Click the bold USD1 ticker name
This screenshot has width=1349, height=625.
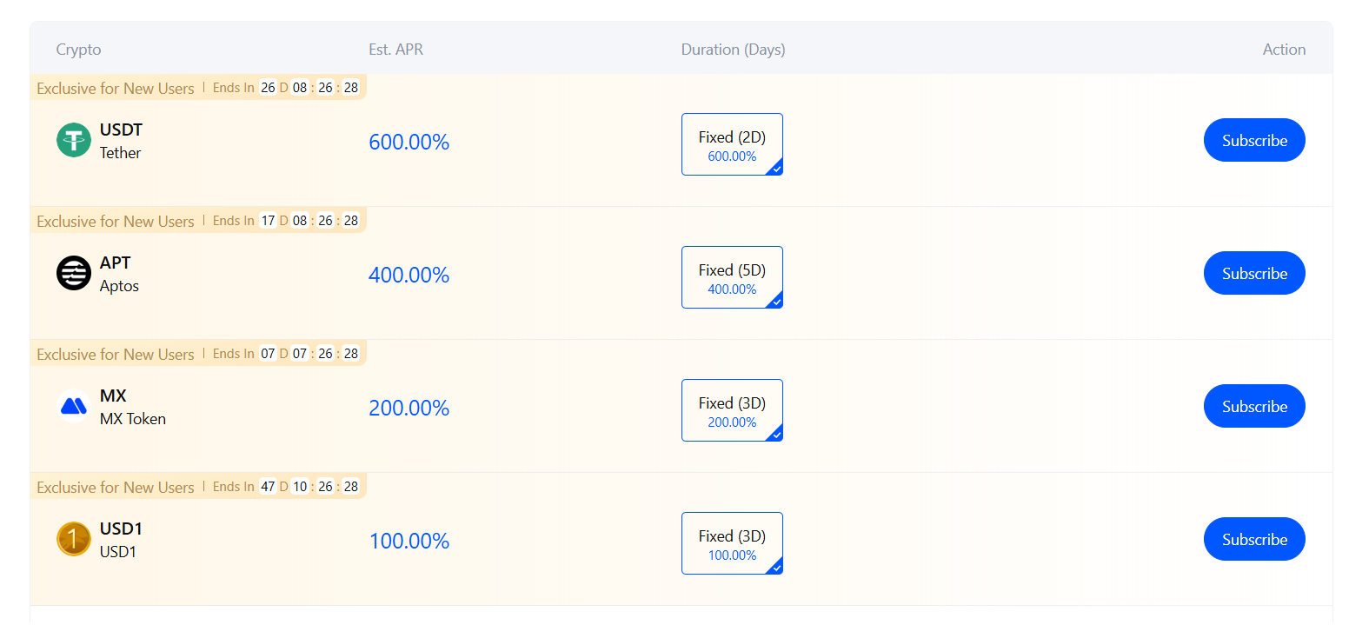click(x=121, y=529)
